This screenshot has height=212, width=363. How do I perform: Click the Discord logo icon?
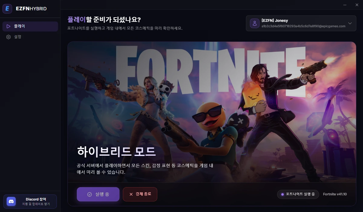click(11, 201)
